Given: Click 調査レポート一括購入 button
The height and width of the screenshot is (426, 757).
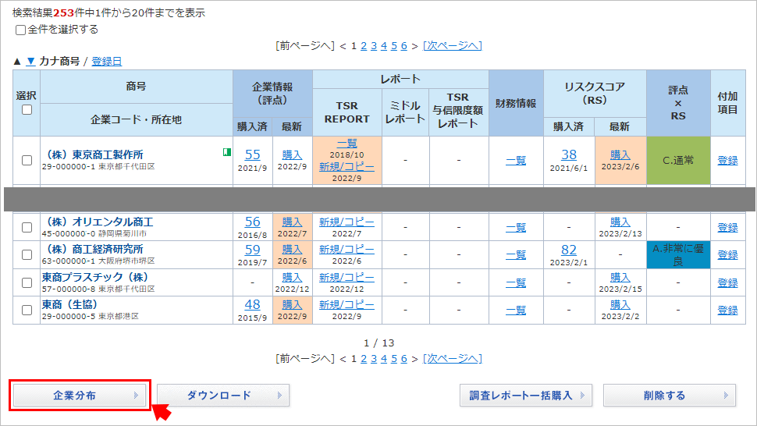Looking at the screenshot, I should pos(526,396).
